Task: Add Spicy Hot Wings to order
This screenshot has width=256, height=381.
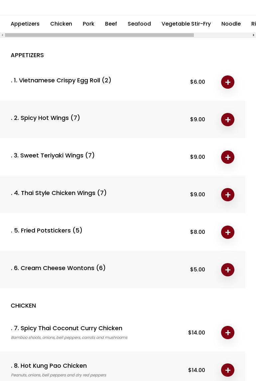Action: click(228, 120)
